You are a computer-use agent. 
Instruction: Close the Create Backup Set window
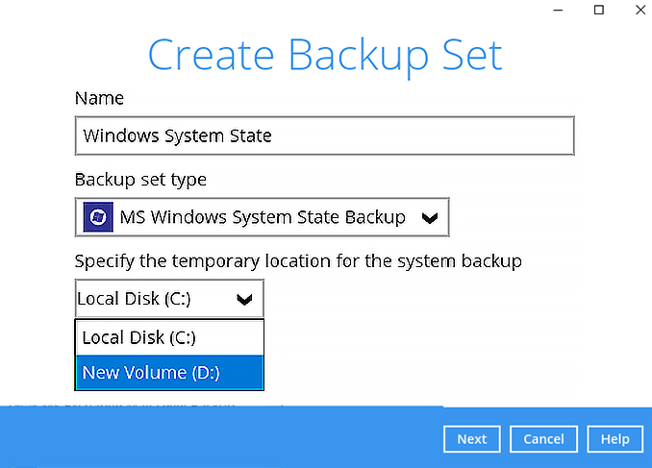(x=640, y=10)
